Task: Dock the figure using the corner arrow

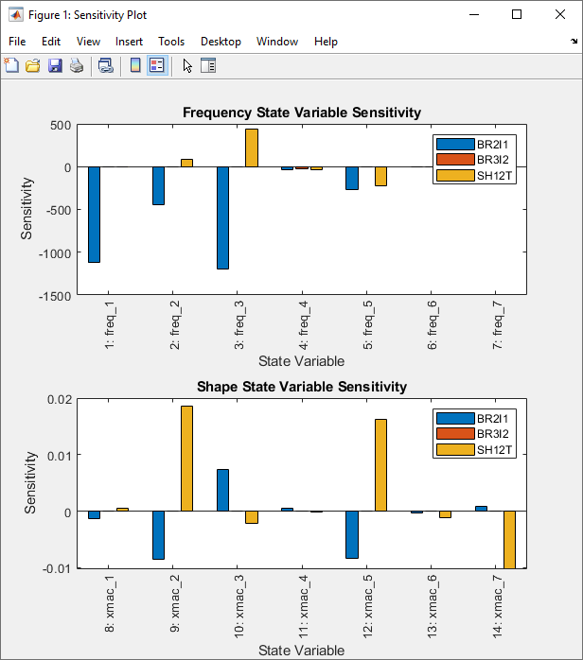Action: click(574, 42)
